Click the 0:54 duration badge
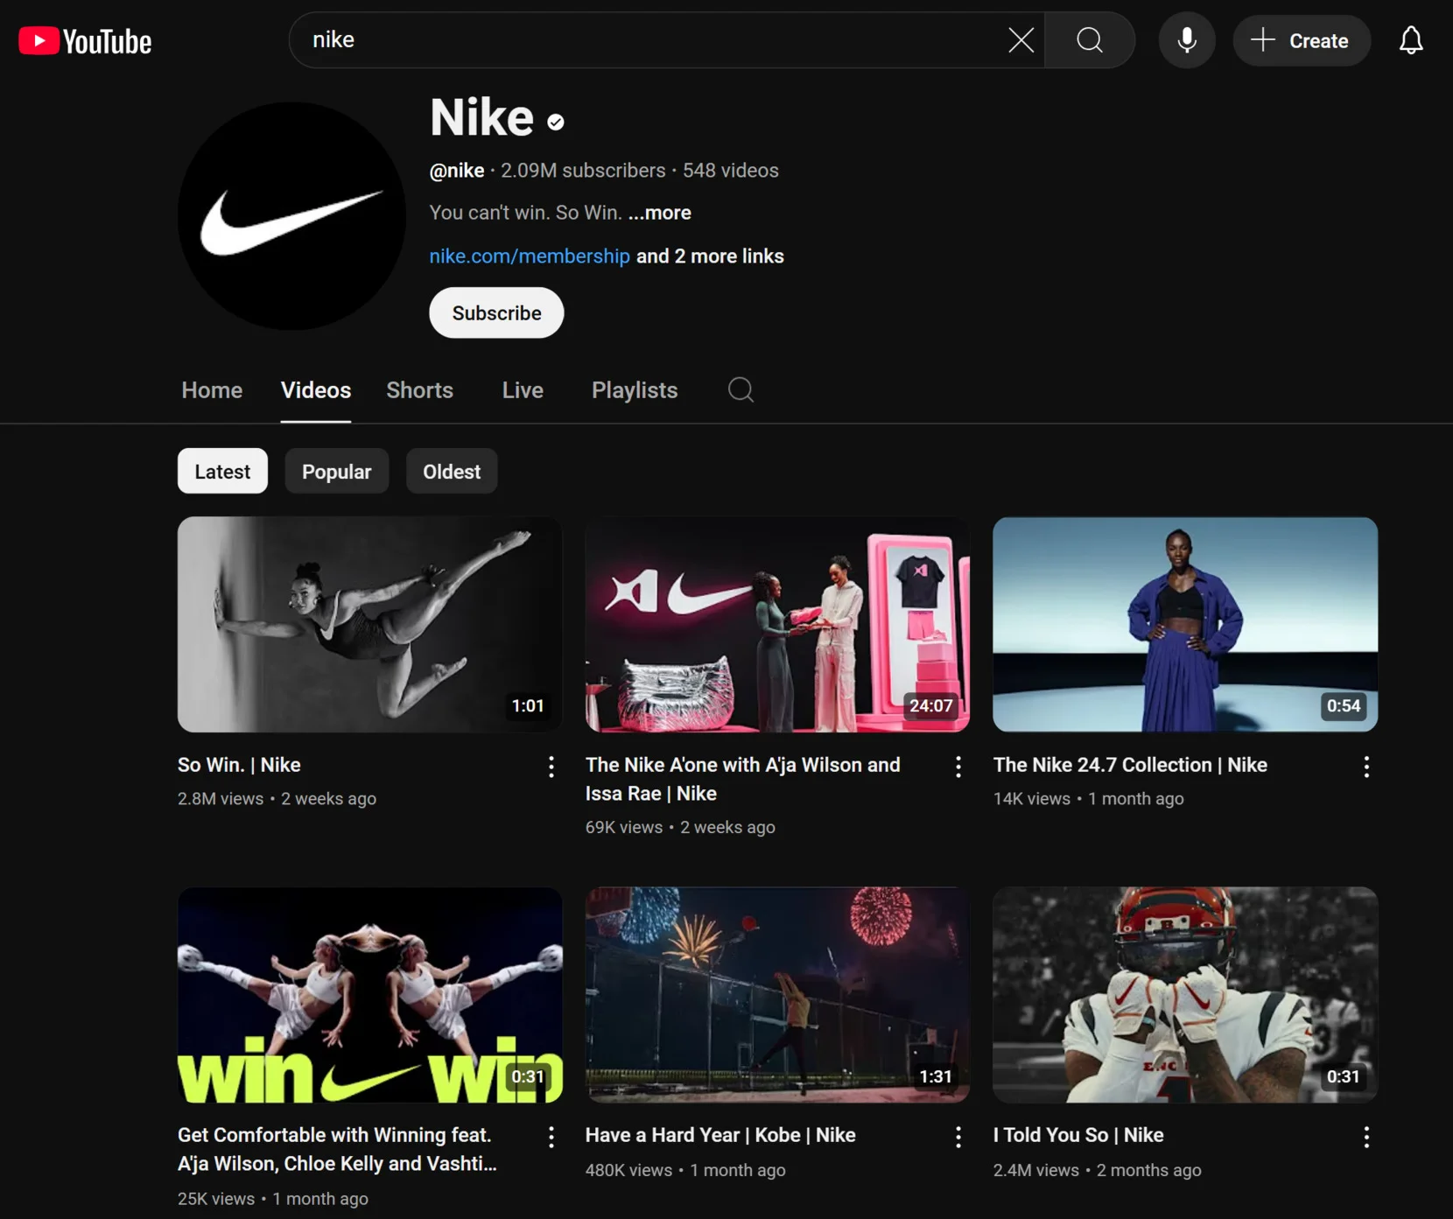The width and height of the screenshot is (1453, 1219). tap(1344, 706)
